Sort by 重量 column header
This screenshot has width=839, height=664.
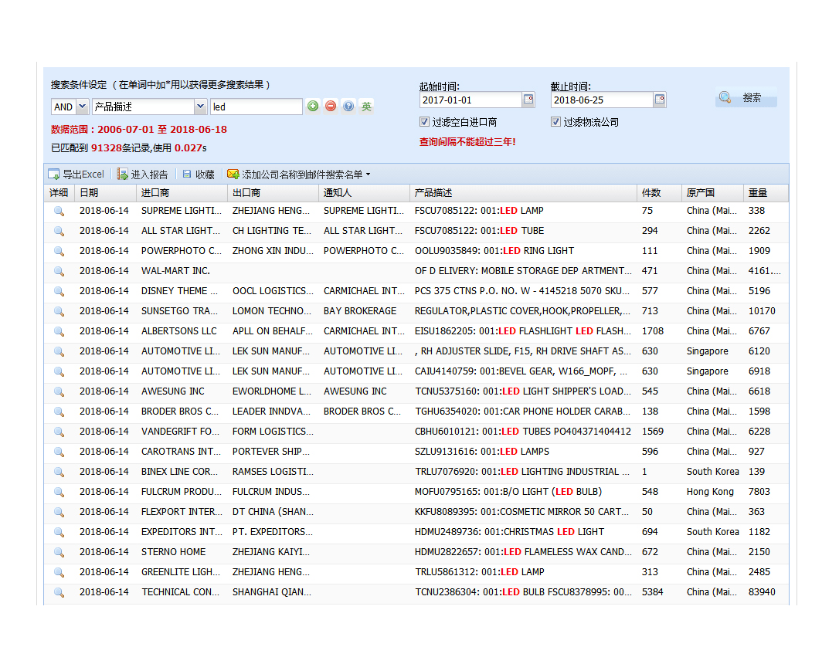point(766,193)
